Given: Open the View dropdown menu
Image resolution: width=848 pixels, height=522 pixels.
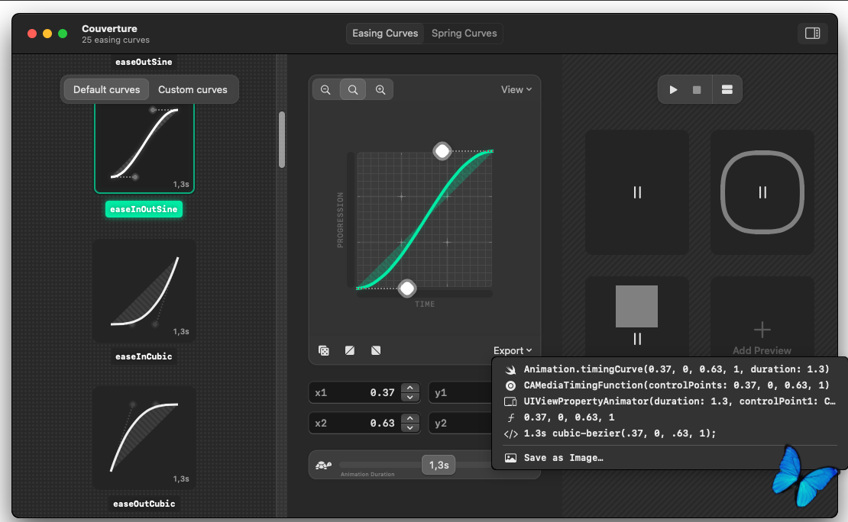Looking at the screenshot, I should [516, 90].
